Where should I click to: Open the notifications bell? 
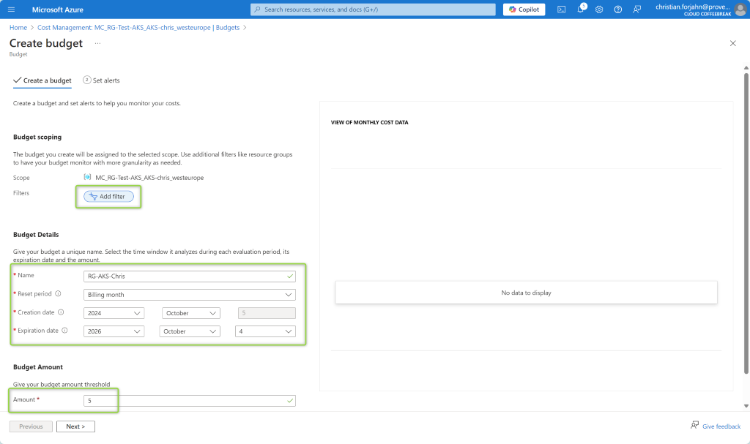[x=580, y=10]
